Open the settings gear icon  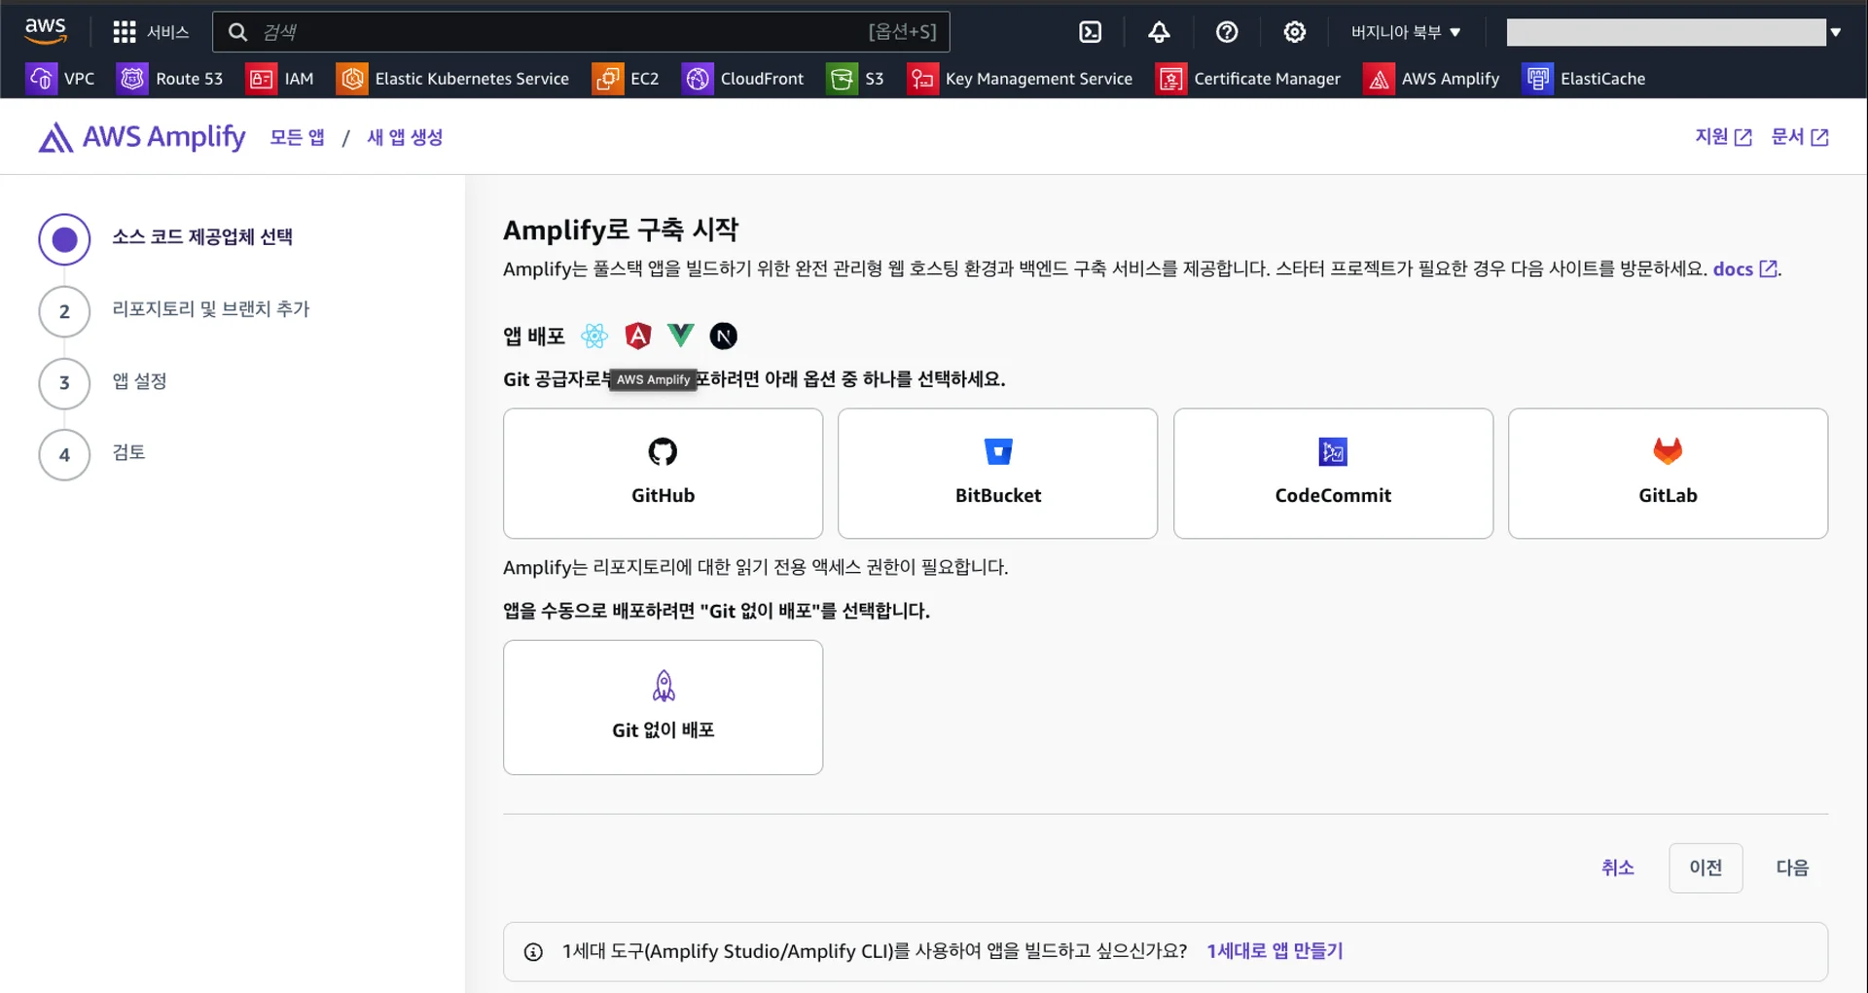coord(1294,32)
